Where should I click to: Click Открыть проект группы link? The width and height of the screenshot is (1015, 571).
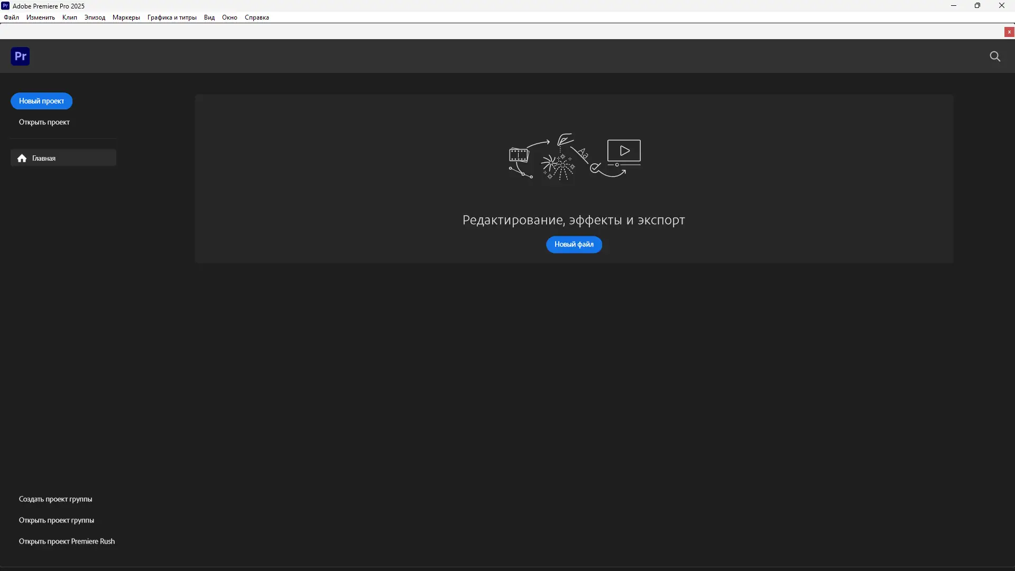[x=57, y=520]
